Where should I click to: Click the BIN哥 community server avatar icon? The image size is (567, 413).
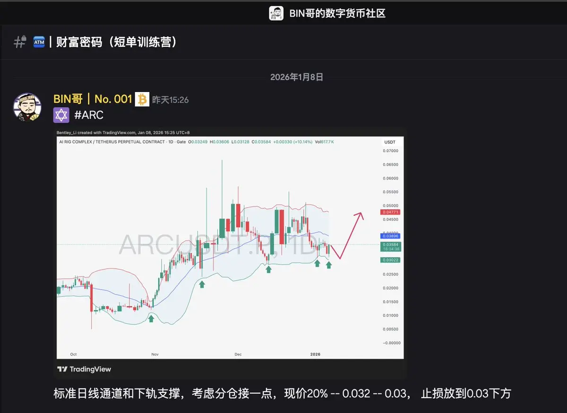[276, 13]
